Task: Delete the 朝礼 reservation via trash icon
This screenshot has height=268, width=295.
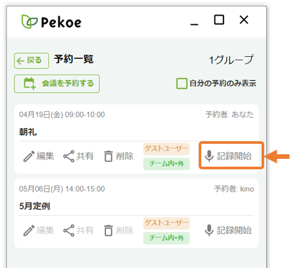Action: [x=108, y=156]
